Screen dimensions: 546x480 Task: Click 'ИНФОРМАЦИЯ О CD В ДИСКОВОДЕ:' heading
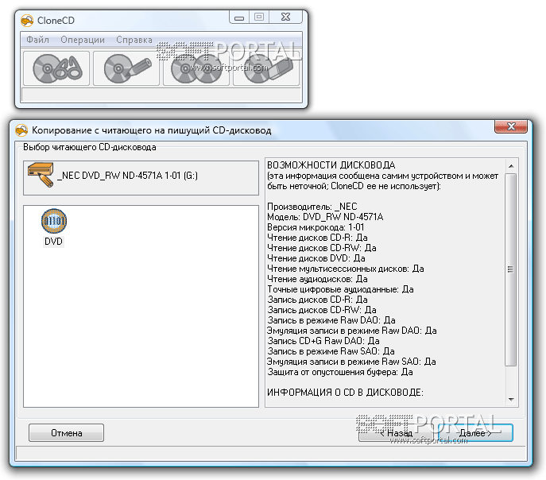[x=345, y=393]
